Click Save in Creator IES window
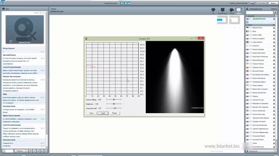 (91, 113)
